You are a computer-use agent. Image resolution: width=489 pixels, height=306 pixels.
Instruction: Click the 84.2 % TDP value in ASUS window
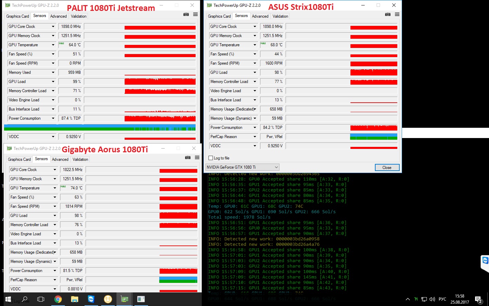point(272,128)
